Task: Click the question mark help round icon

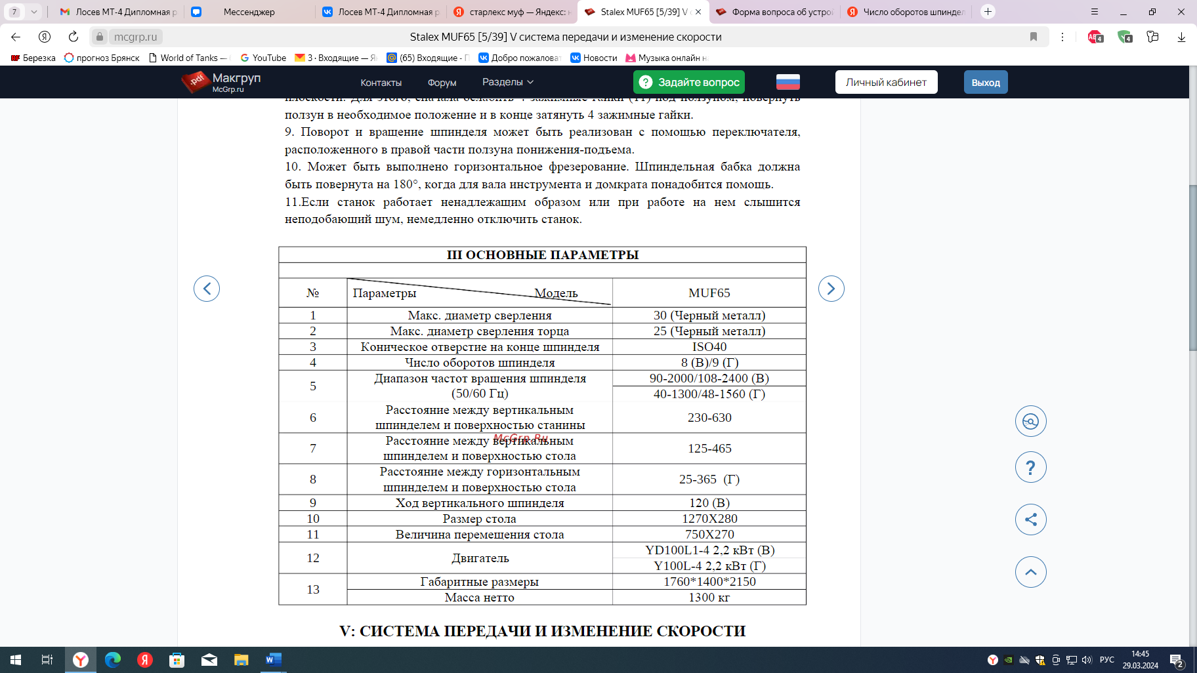Action: coord(1031,467)
